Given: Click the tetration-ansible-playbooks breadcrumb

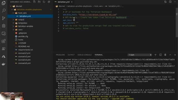Looking at the screenshot, I should 80,6.
